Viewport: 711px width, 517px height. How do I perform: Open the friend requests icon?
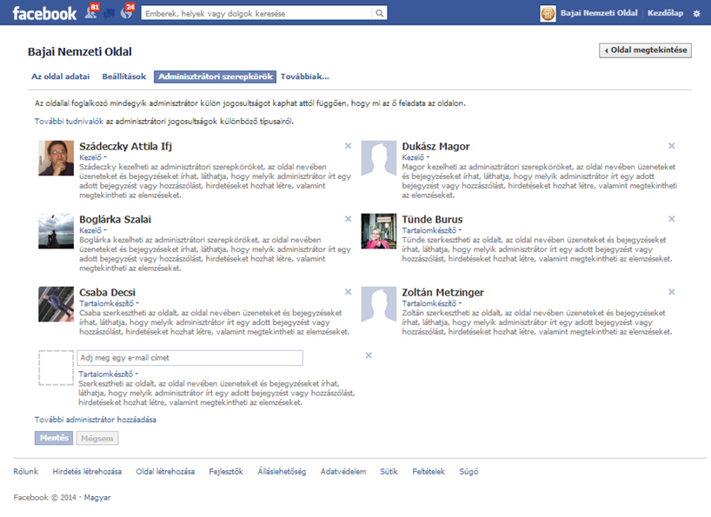[x=90, y=13]
